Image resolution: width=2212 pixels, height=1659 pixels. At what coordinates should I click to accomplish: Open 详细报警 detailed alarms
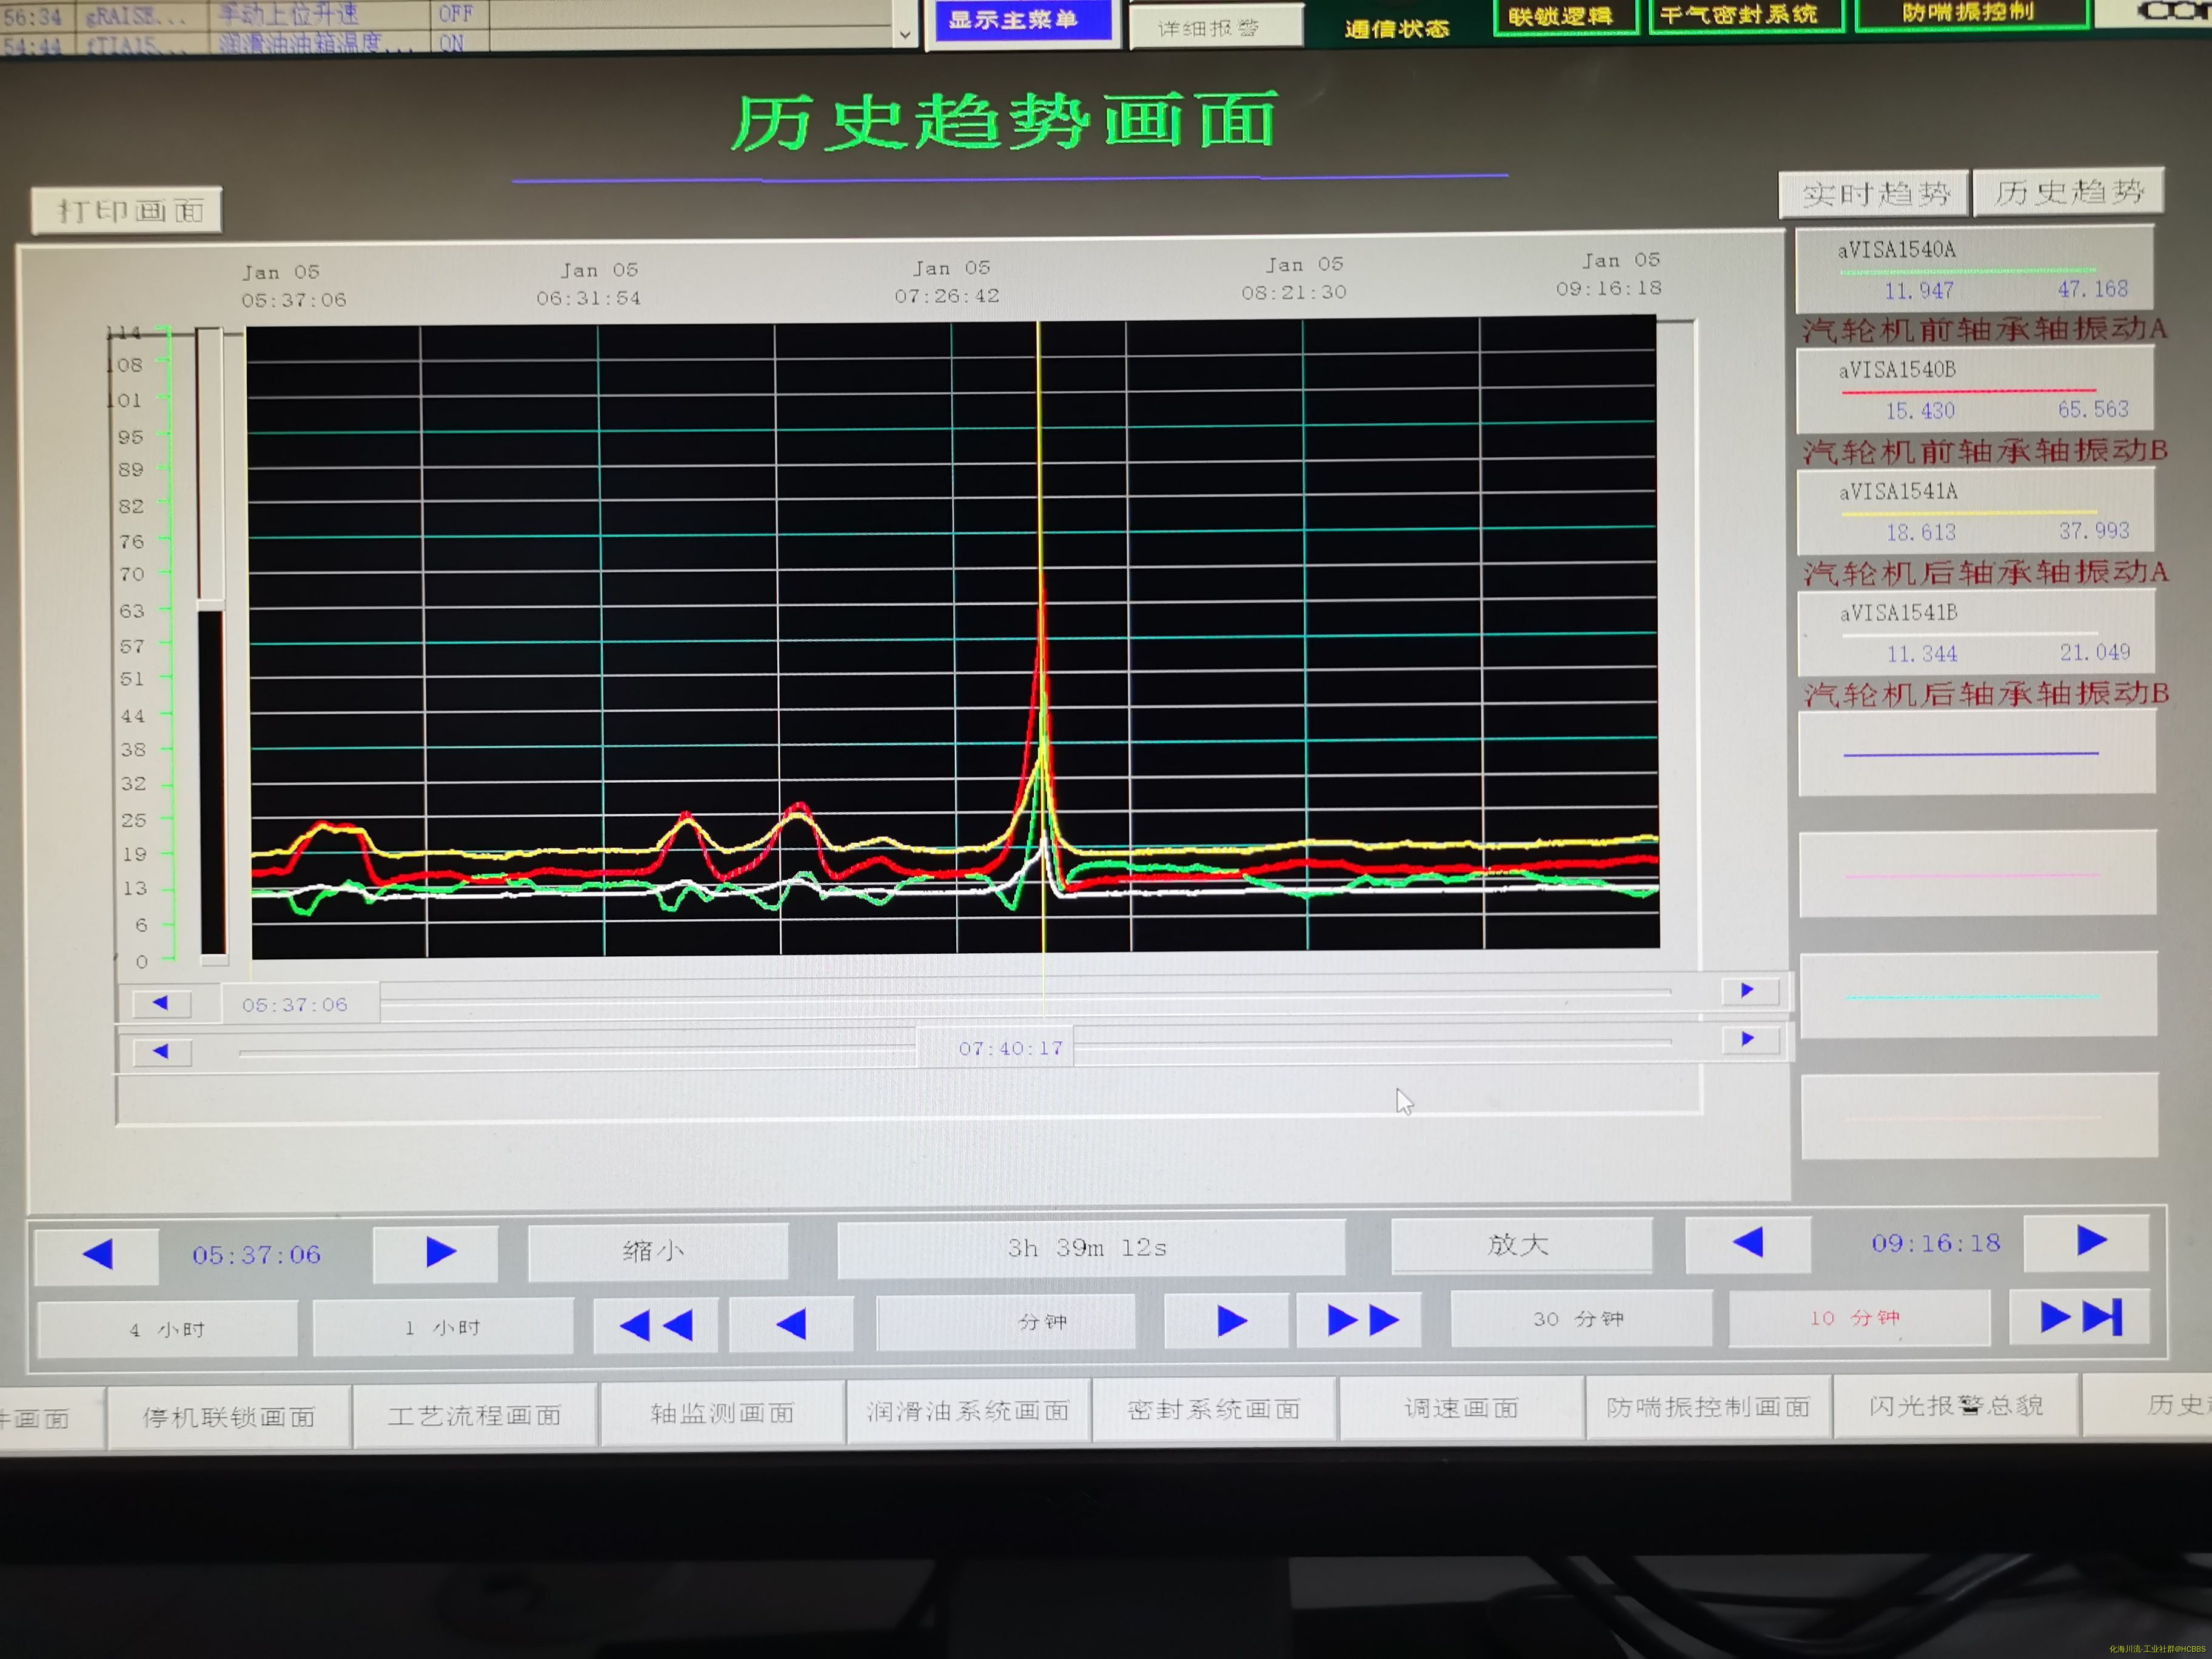click(1216, 27)
